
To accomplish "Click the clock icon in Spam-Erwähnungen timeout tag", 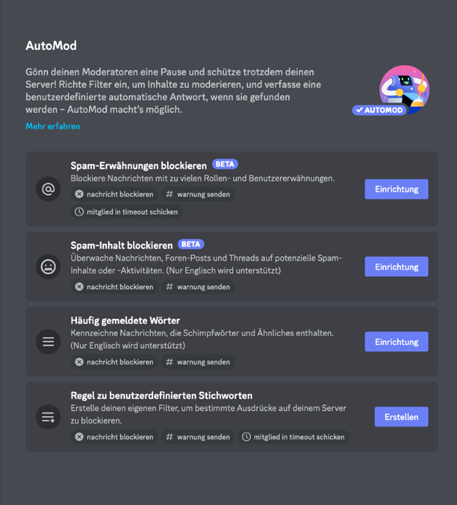I will point(79,212).
